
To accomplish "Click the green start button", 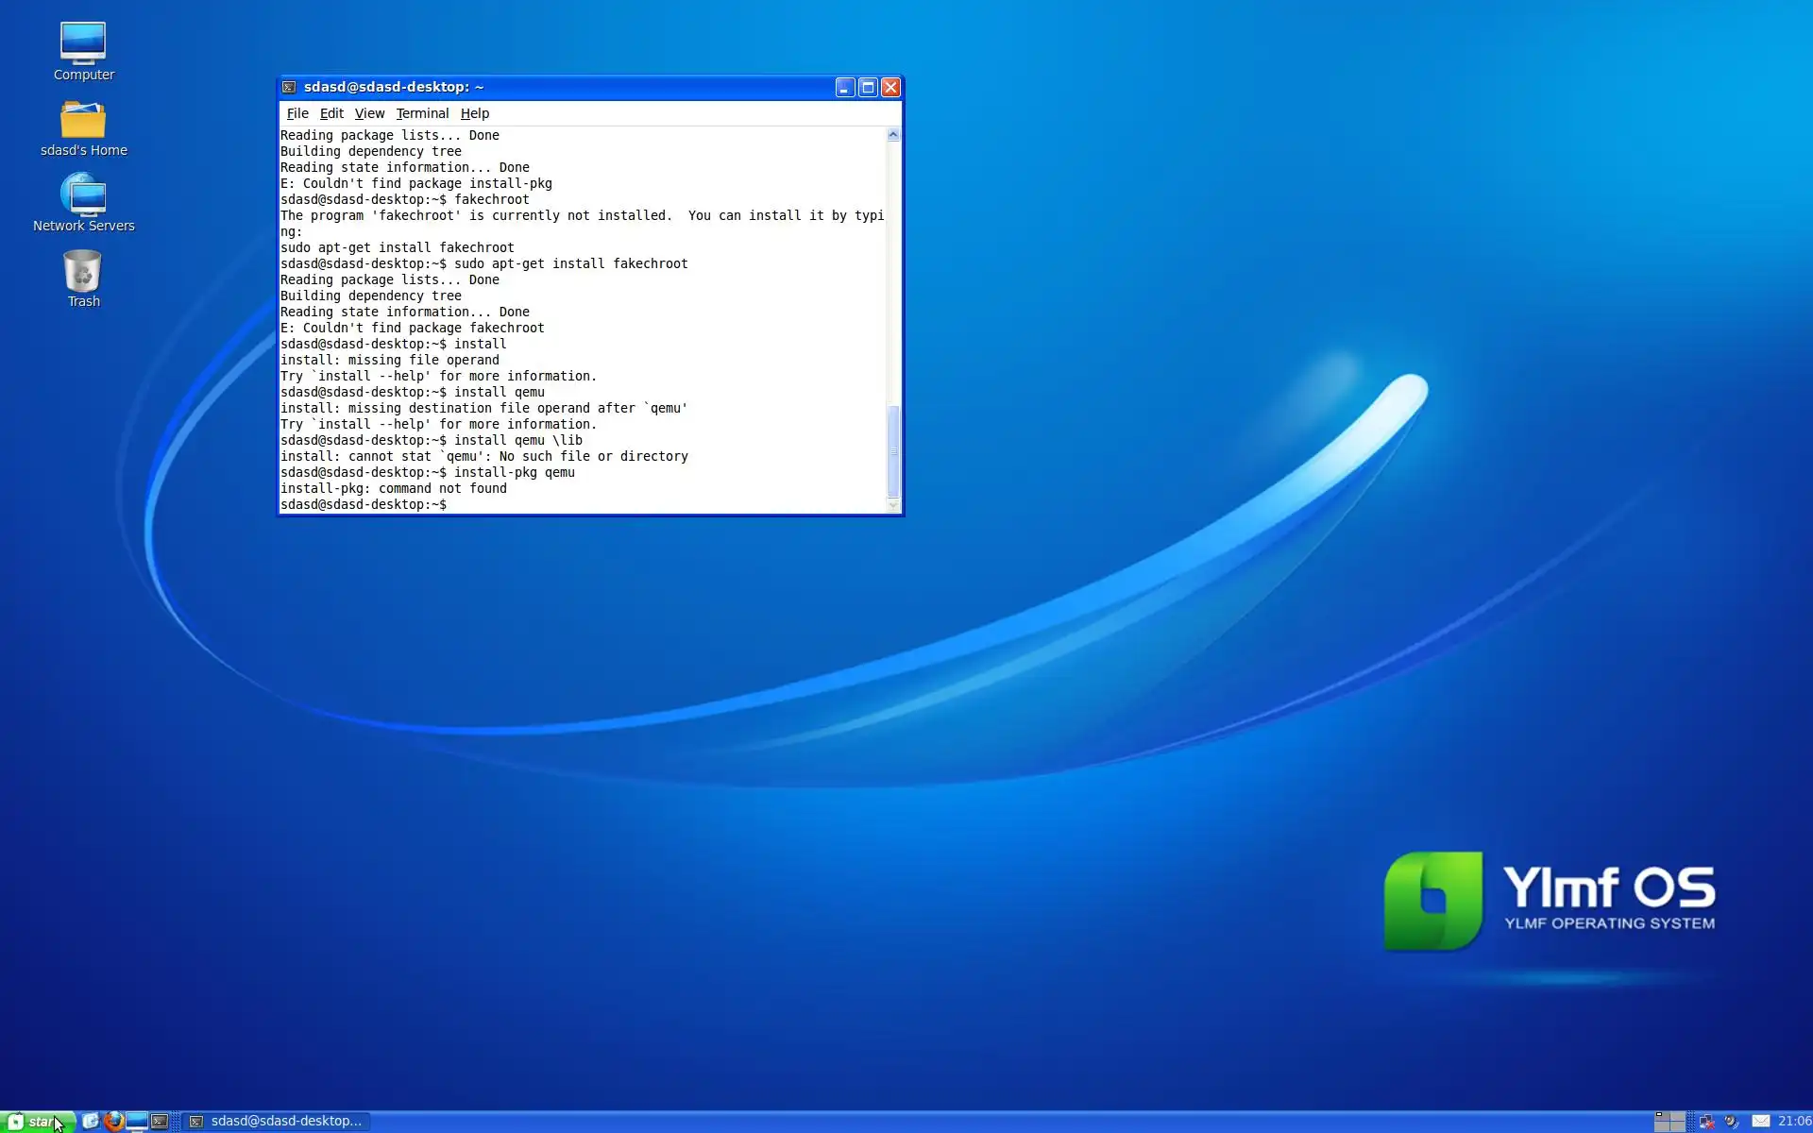I will click(x=38, y=1121).
